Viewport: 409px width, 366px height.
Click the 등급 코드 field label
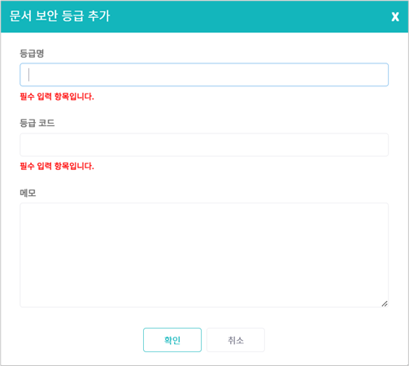37,123
